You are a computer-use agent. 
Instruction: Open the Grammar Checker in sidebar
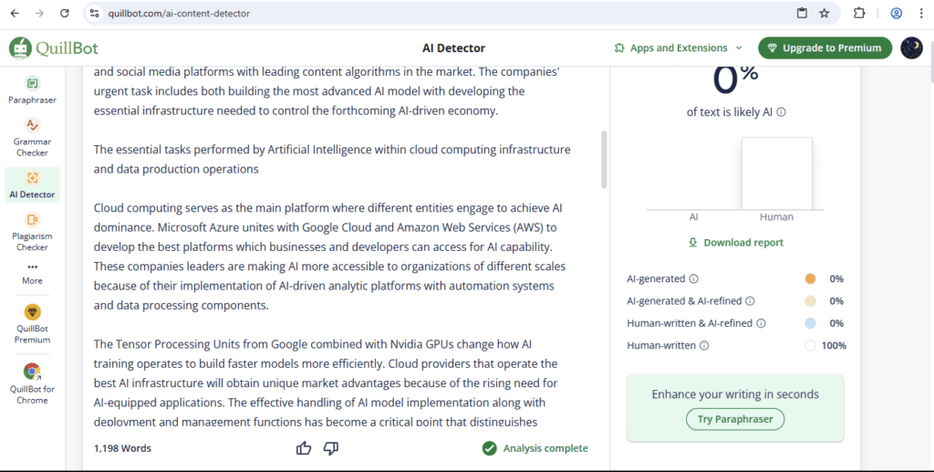coord(32,137)
